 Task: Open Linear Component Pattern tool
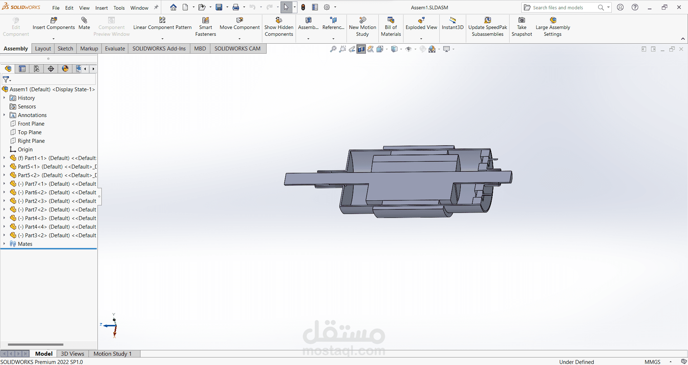click(162, 24)
